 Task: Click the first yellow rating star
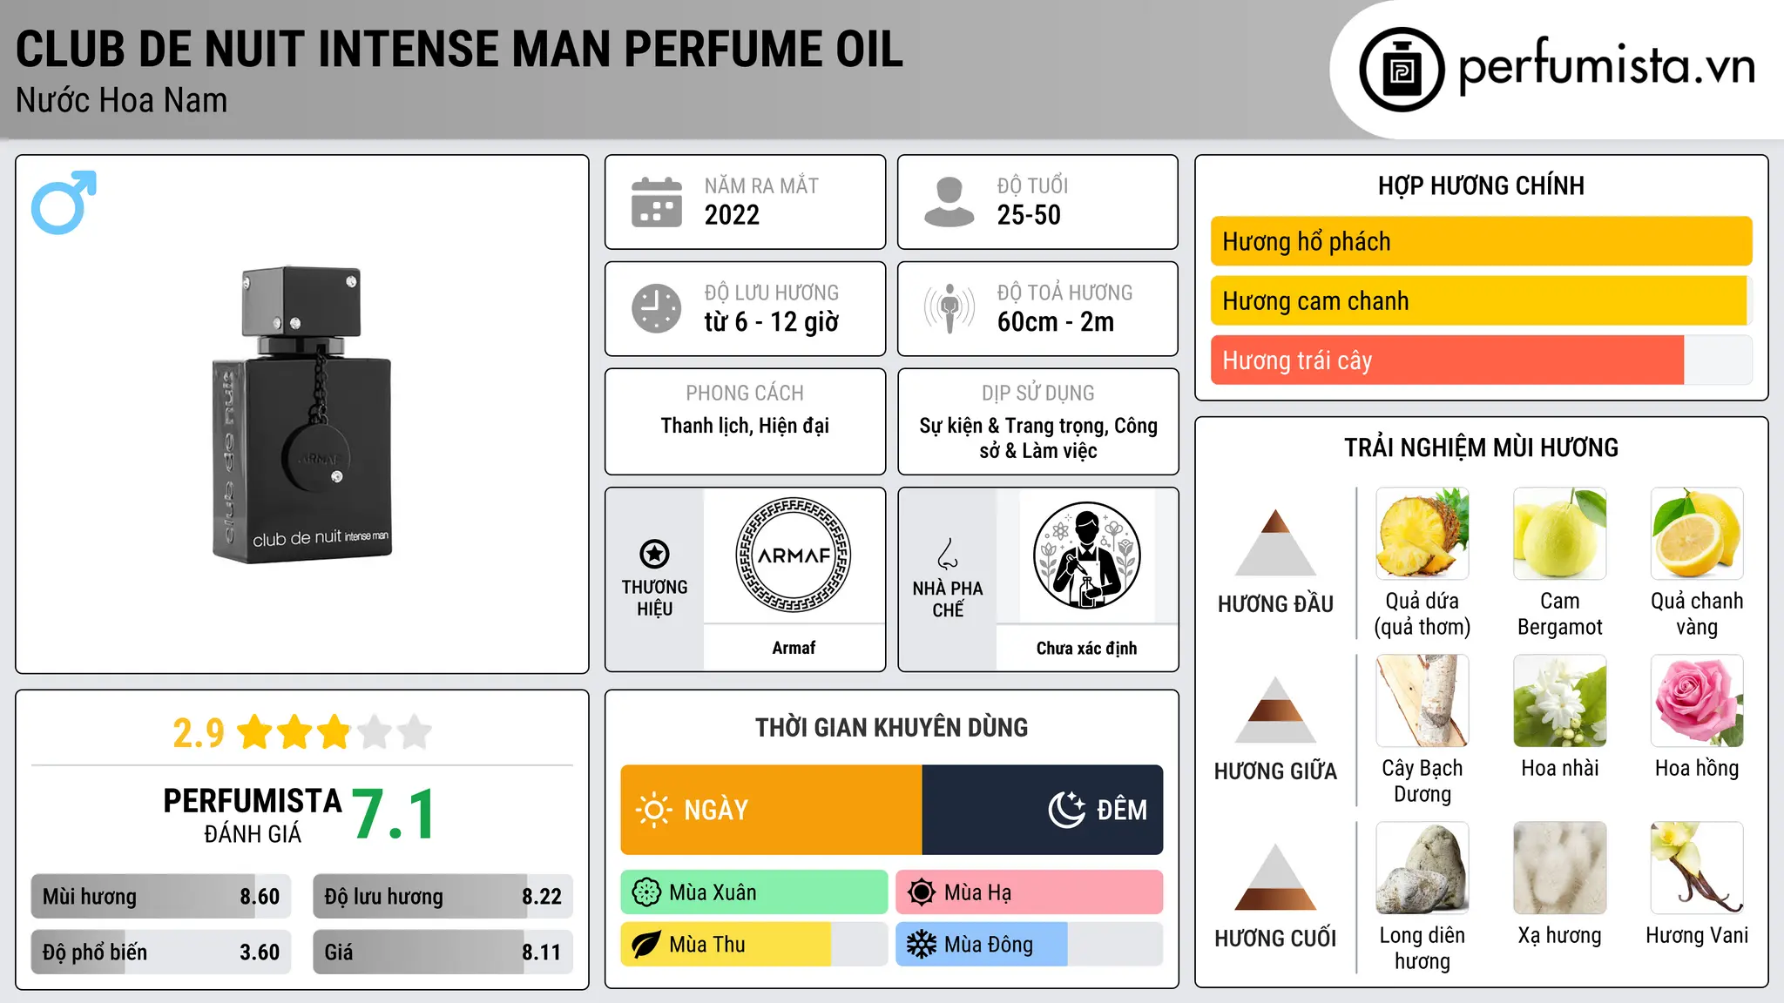[x=255, y=732]
